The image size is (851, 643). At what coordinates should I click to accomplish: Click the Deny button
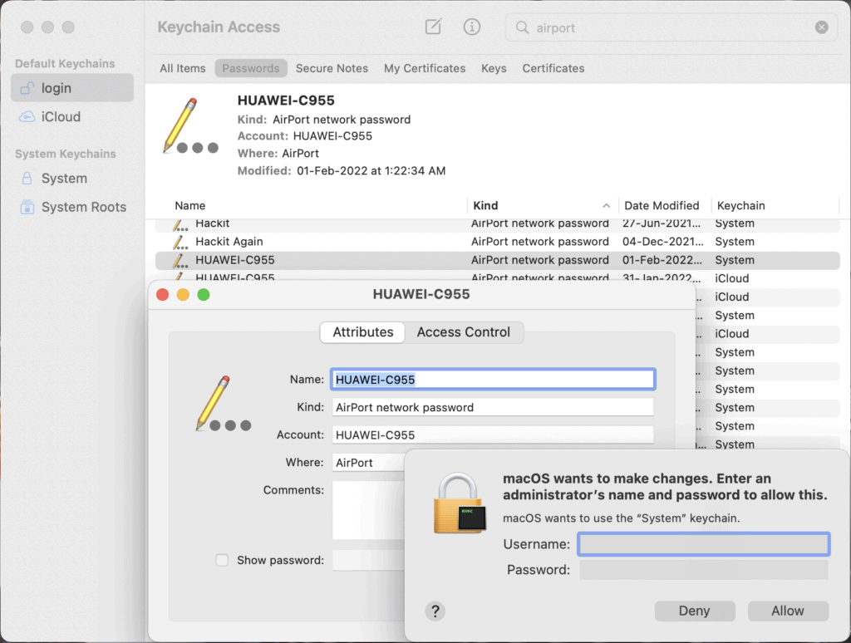[x=695, y=611]
